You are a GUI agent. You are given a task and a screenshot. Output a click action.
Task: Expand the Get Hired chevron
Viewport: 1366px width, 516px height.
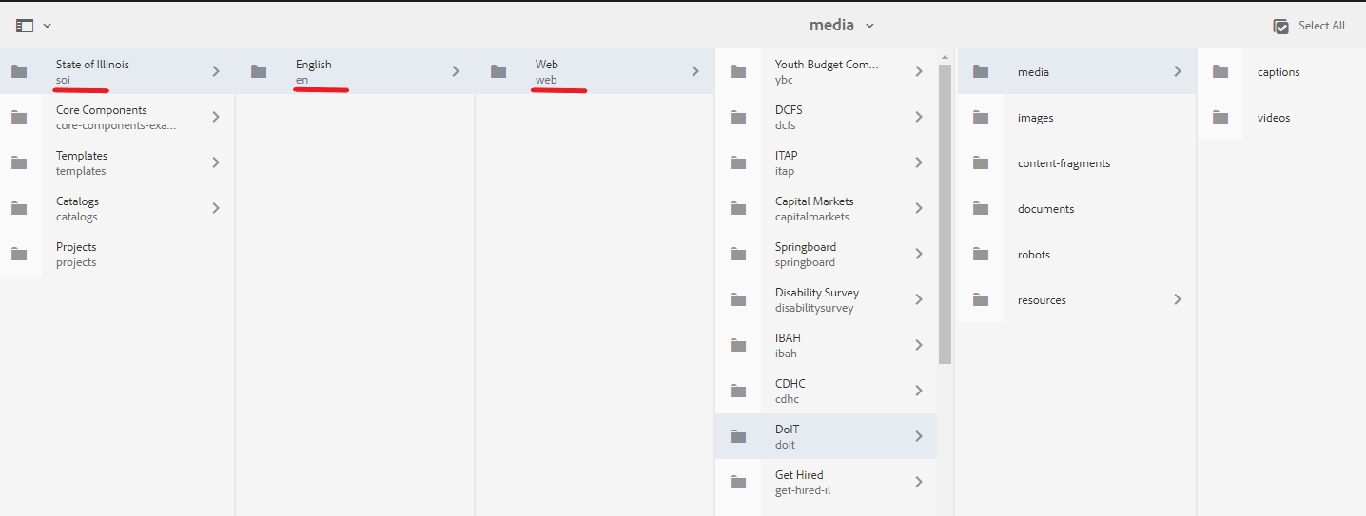(x=919, y=482)
